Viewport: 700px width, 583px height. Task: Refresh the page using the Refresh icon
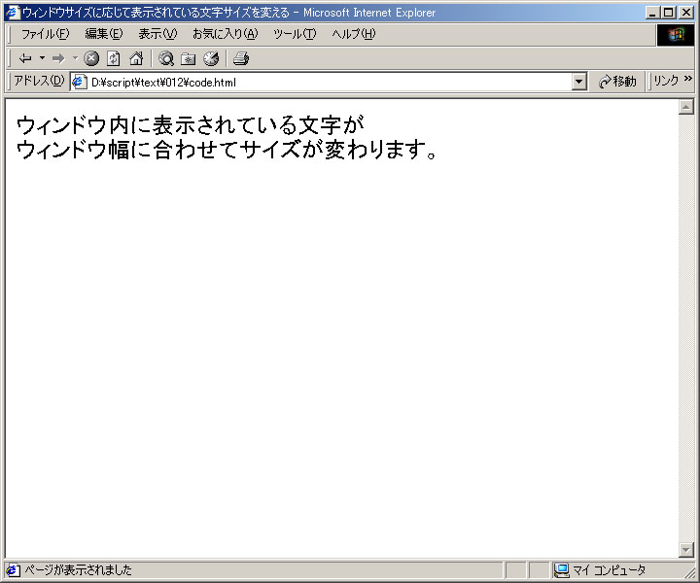pos(114,58)
